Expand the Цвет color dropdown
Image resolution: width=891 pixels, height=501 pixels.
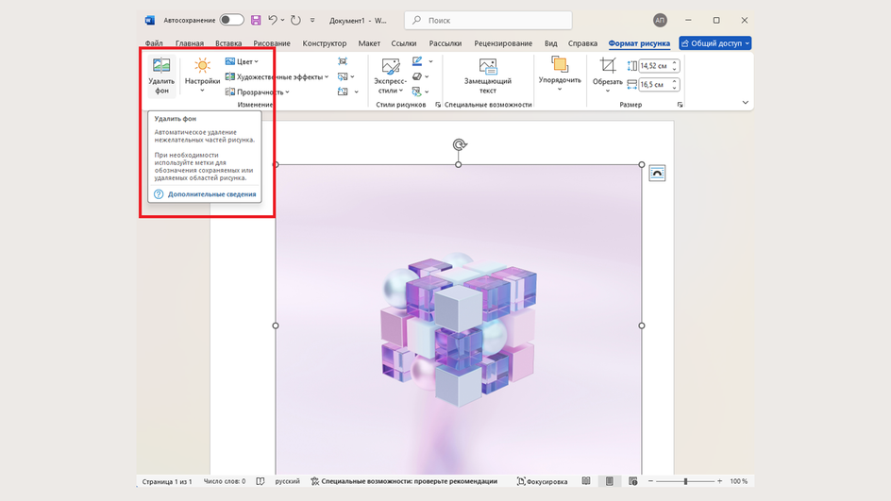pyautogui.click(x=243, y=61)
